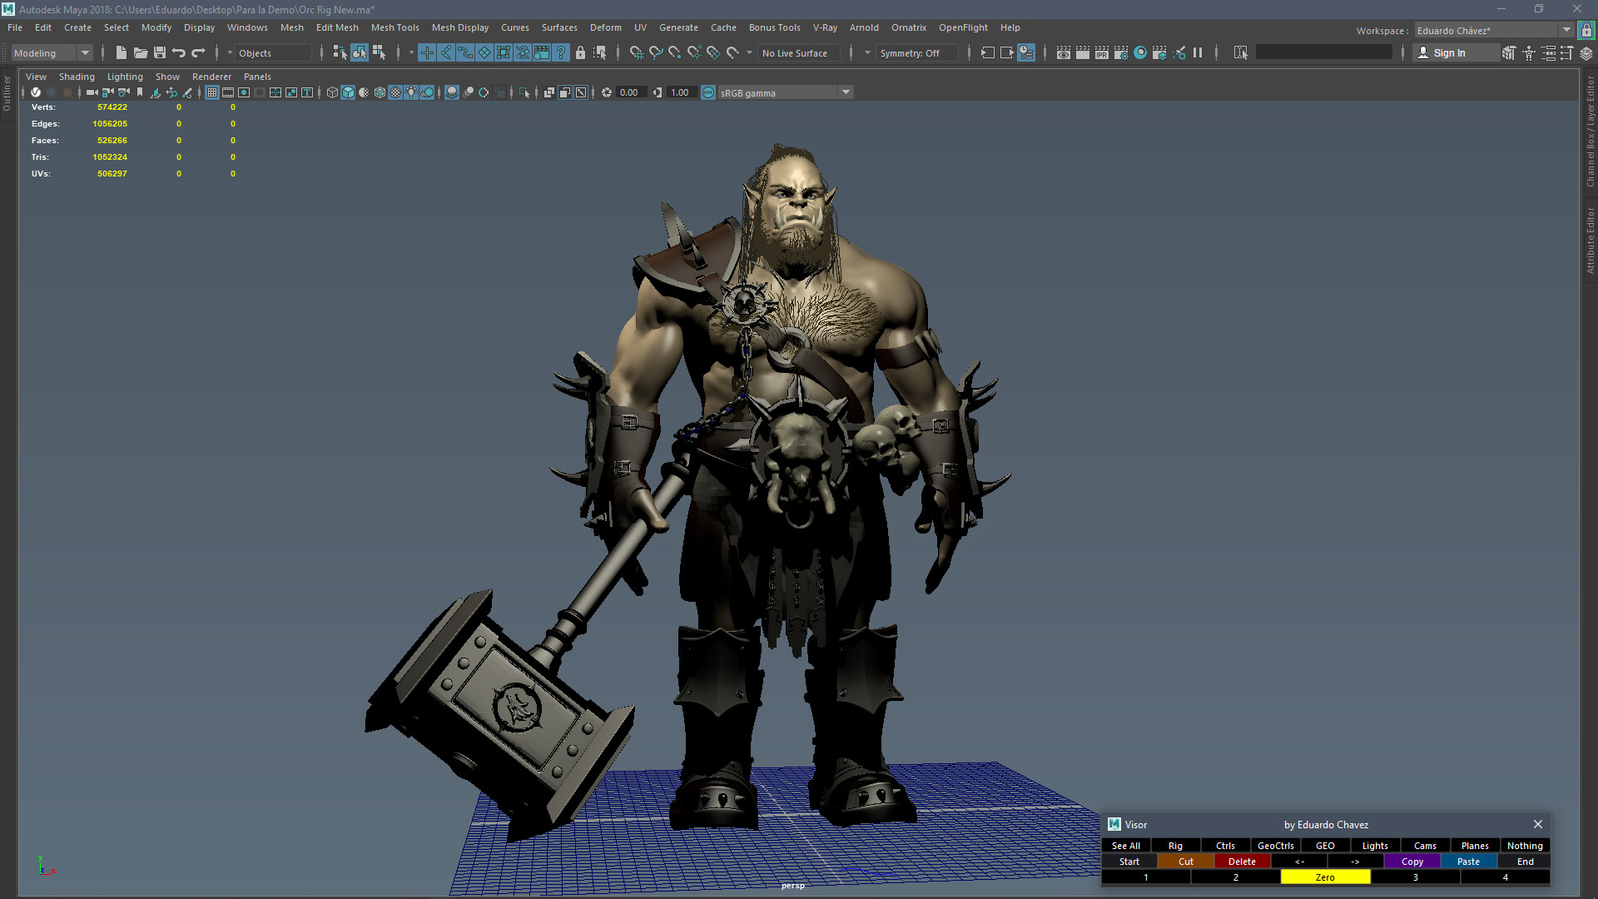Enable snap to points snapping
1598x899 pixels.
(674, 53)
